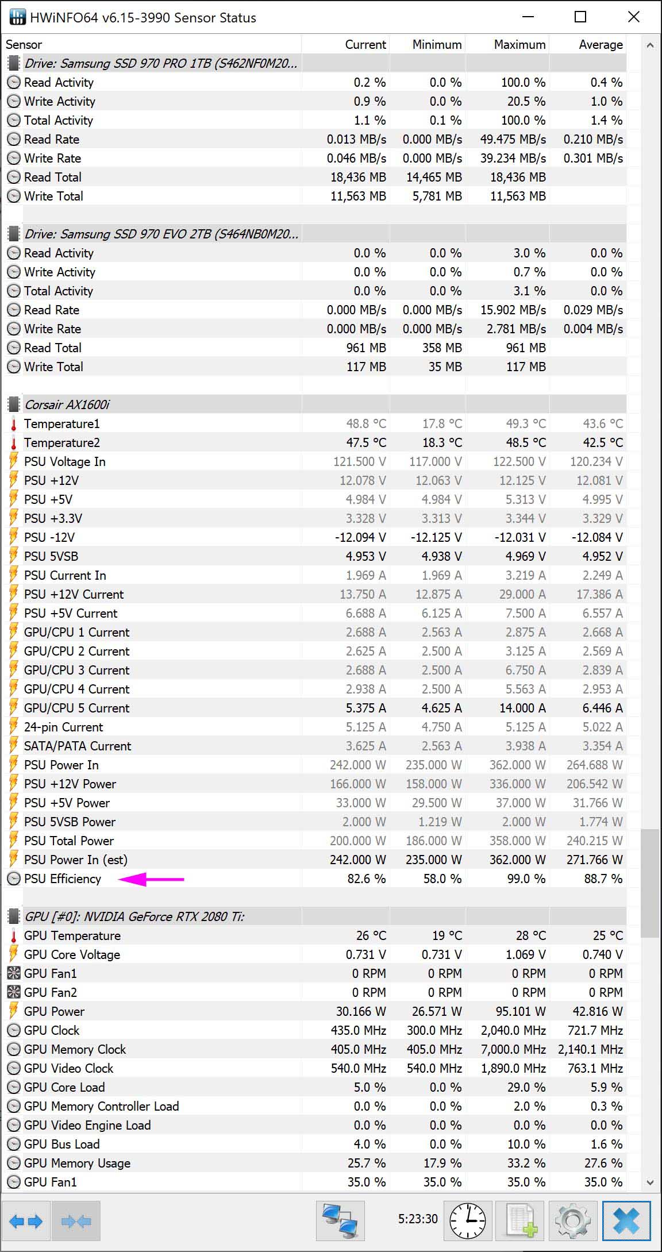This screenshot has height=1252, width=662.
Task: Open the network remote monitoring icon
Action: pyautogui.click(x=340, y=1221)
